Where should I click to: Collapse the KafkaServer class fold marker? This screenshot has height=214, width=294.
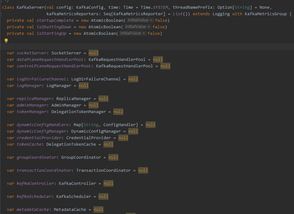pyautogui.click(x=1, y=14)
